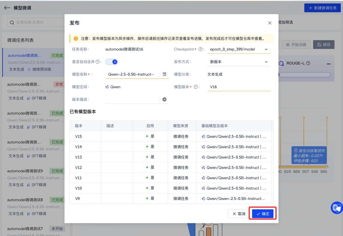
Task: Click the Qwen logo icon beside 模型空间
Action: pyautogui.click(x=107, y=87)
